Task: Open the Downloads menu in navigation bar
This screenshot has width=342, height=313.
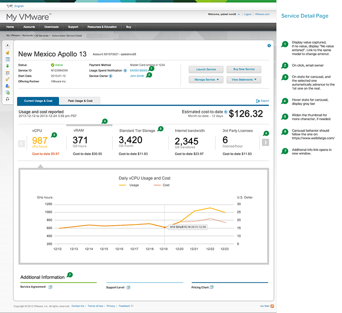Action: click(51, 27)
